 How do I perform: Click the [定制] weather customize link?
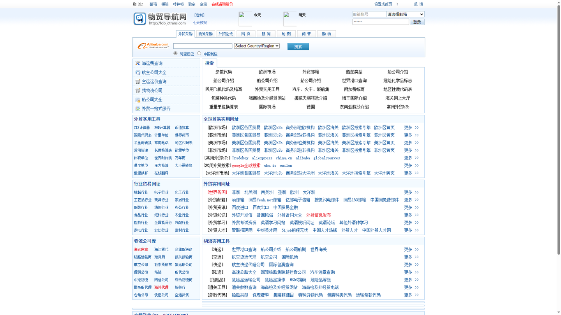click(199, 15)
